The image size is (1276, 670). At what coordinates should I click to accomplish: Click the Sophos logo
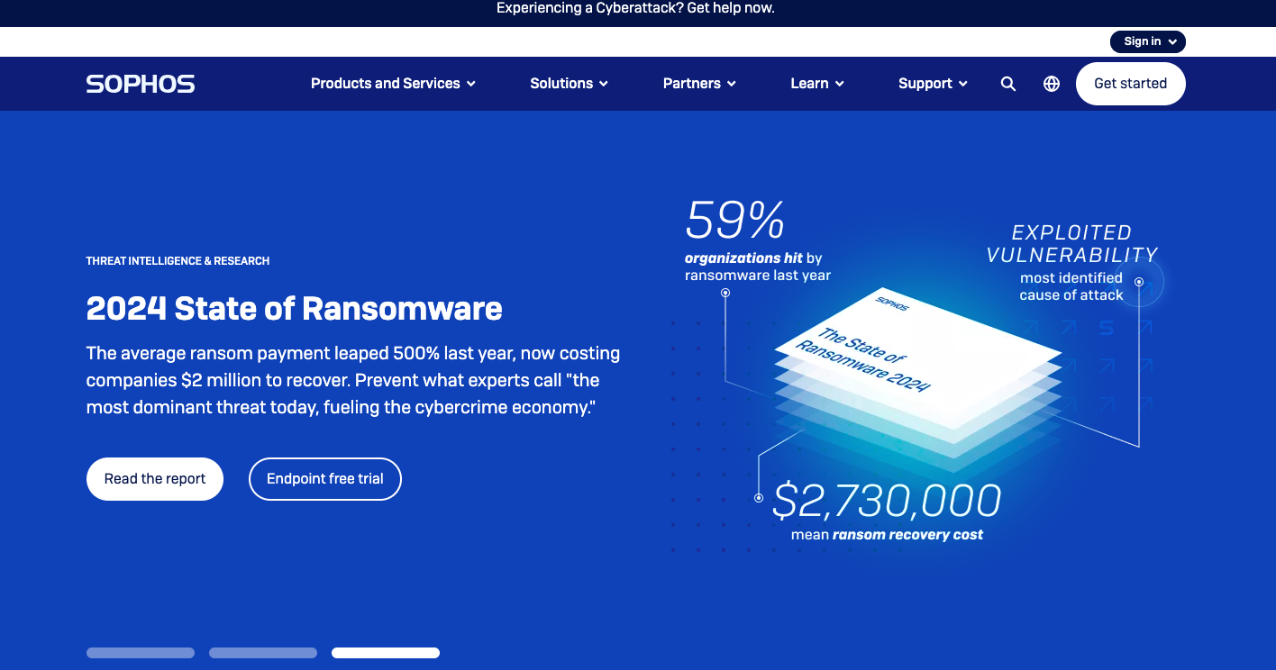coord(140,84)
